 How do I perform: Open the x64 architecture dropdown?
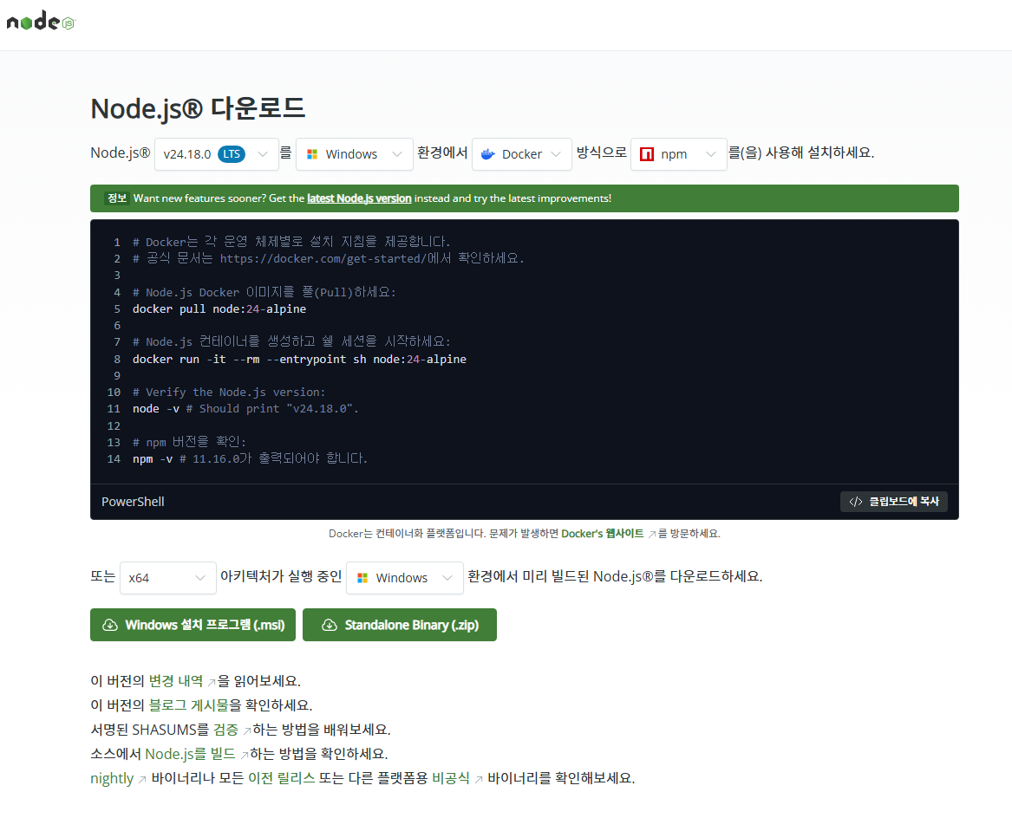pos(168,578)
